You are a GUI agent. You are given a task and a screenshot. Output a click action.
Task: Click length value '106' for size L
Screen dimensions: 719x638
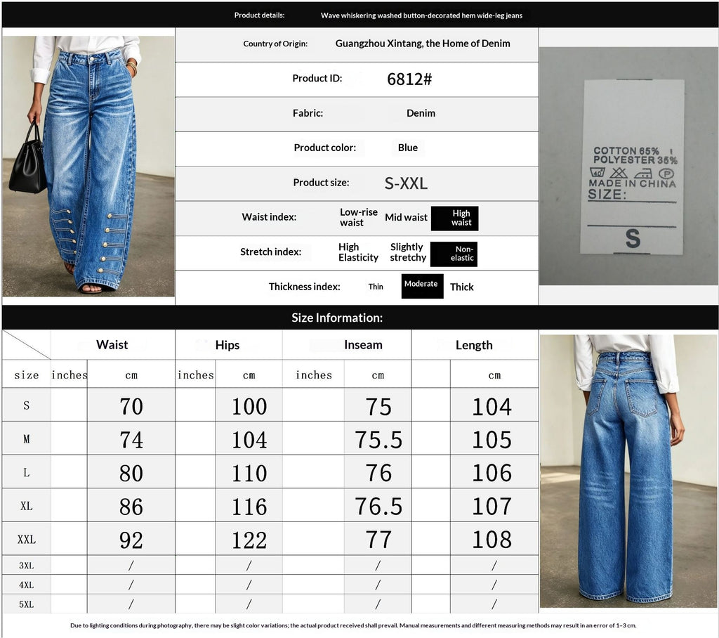[492, 473]
